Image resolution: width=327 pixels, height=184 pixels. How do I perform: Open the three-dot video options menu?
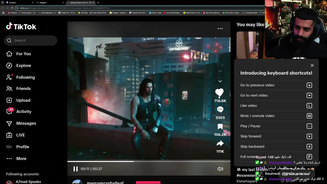point(220,29)
